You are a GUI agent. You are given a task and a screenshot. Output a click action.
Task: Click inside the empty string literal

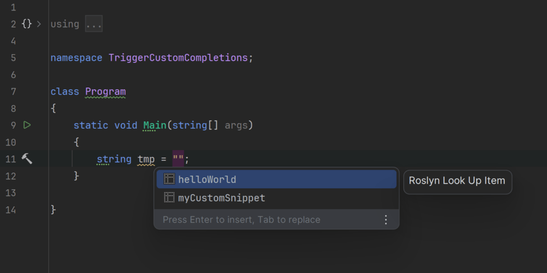coord(178,159)
